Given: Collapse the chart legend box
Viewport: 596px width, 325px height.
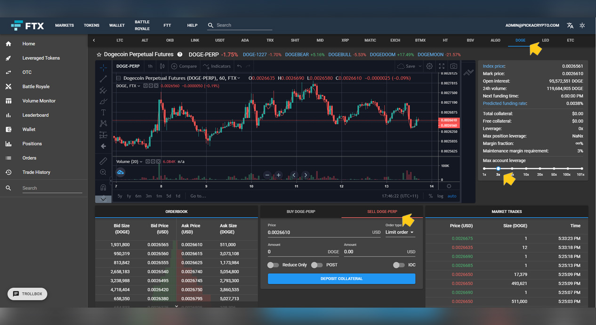Looking at the screenshot, I should tap(119, 78).
